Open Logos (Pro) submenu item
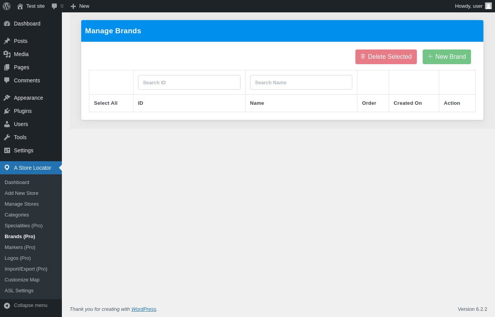 pyautogui.click(x=31, y=258)
